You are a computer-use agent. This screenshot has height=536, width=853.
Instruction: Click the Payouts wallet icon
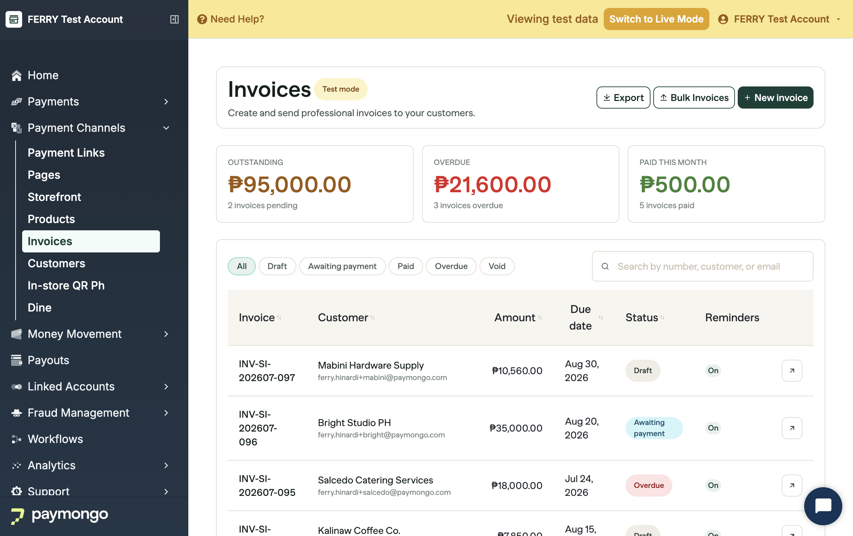pos(16,360)
